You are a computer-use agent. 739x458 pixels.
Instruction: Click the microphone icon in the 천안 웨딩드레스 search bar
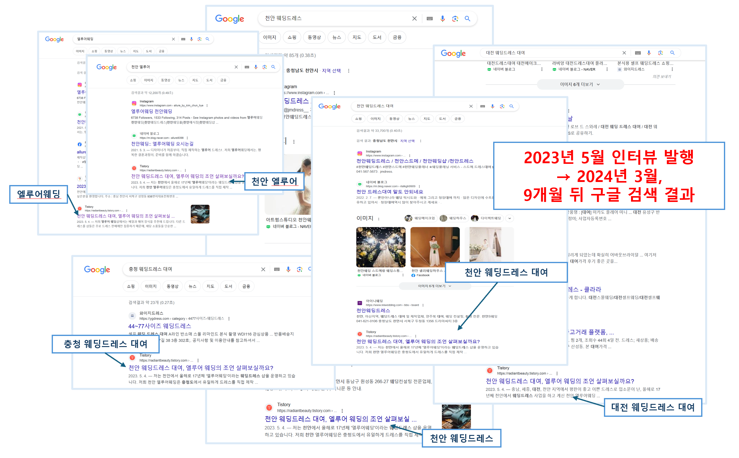(442, 18)
